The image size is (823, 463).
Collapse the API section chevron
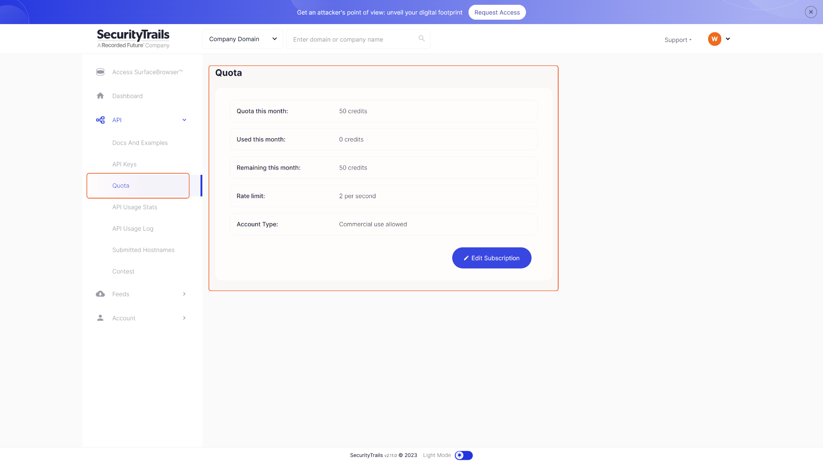coord(184,120)
